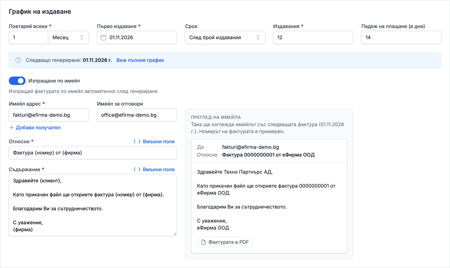Click the Имейл за отговори input field

(x=137, y=115)
